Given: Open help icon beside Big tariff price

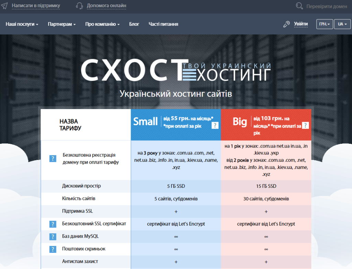Looking at the screenshot, I should (305, 125).
